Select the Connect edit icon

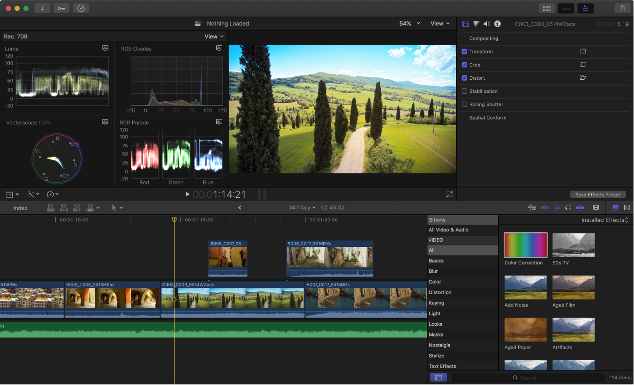(51, 208)
